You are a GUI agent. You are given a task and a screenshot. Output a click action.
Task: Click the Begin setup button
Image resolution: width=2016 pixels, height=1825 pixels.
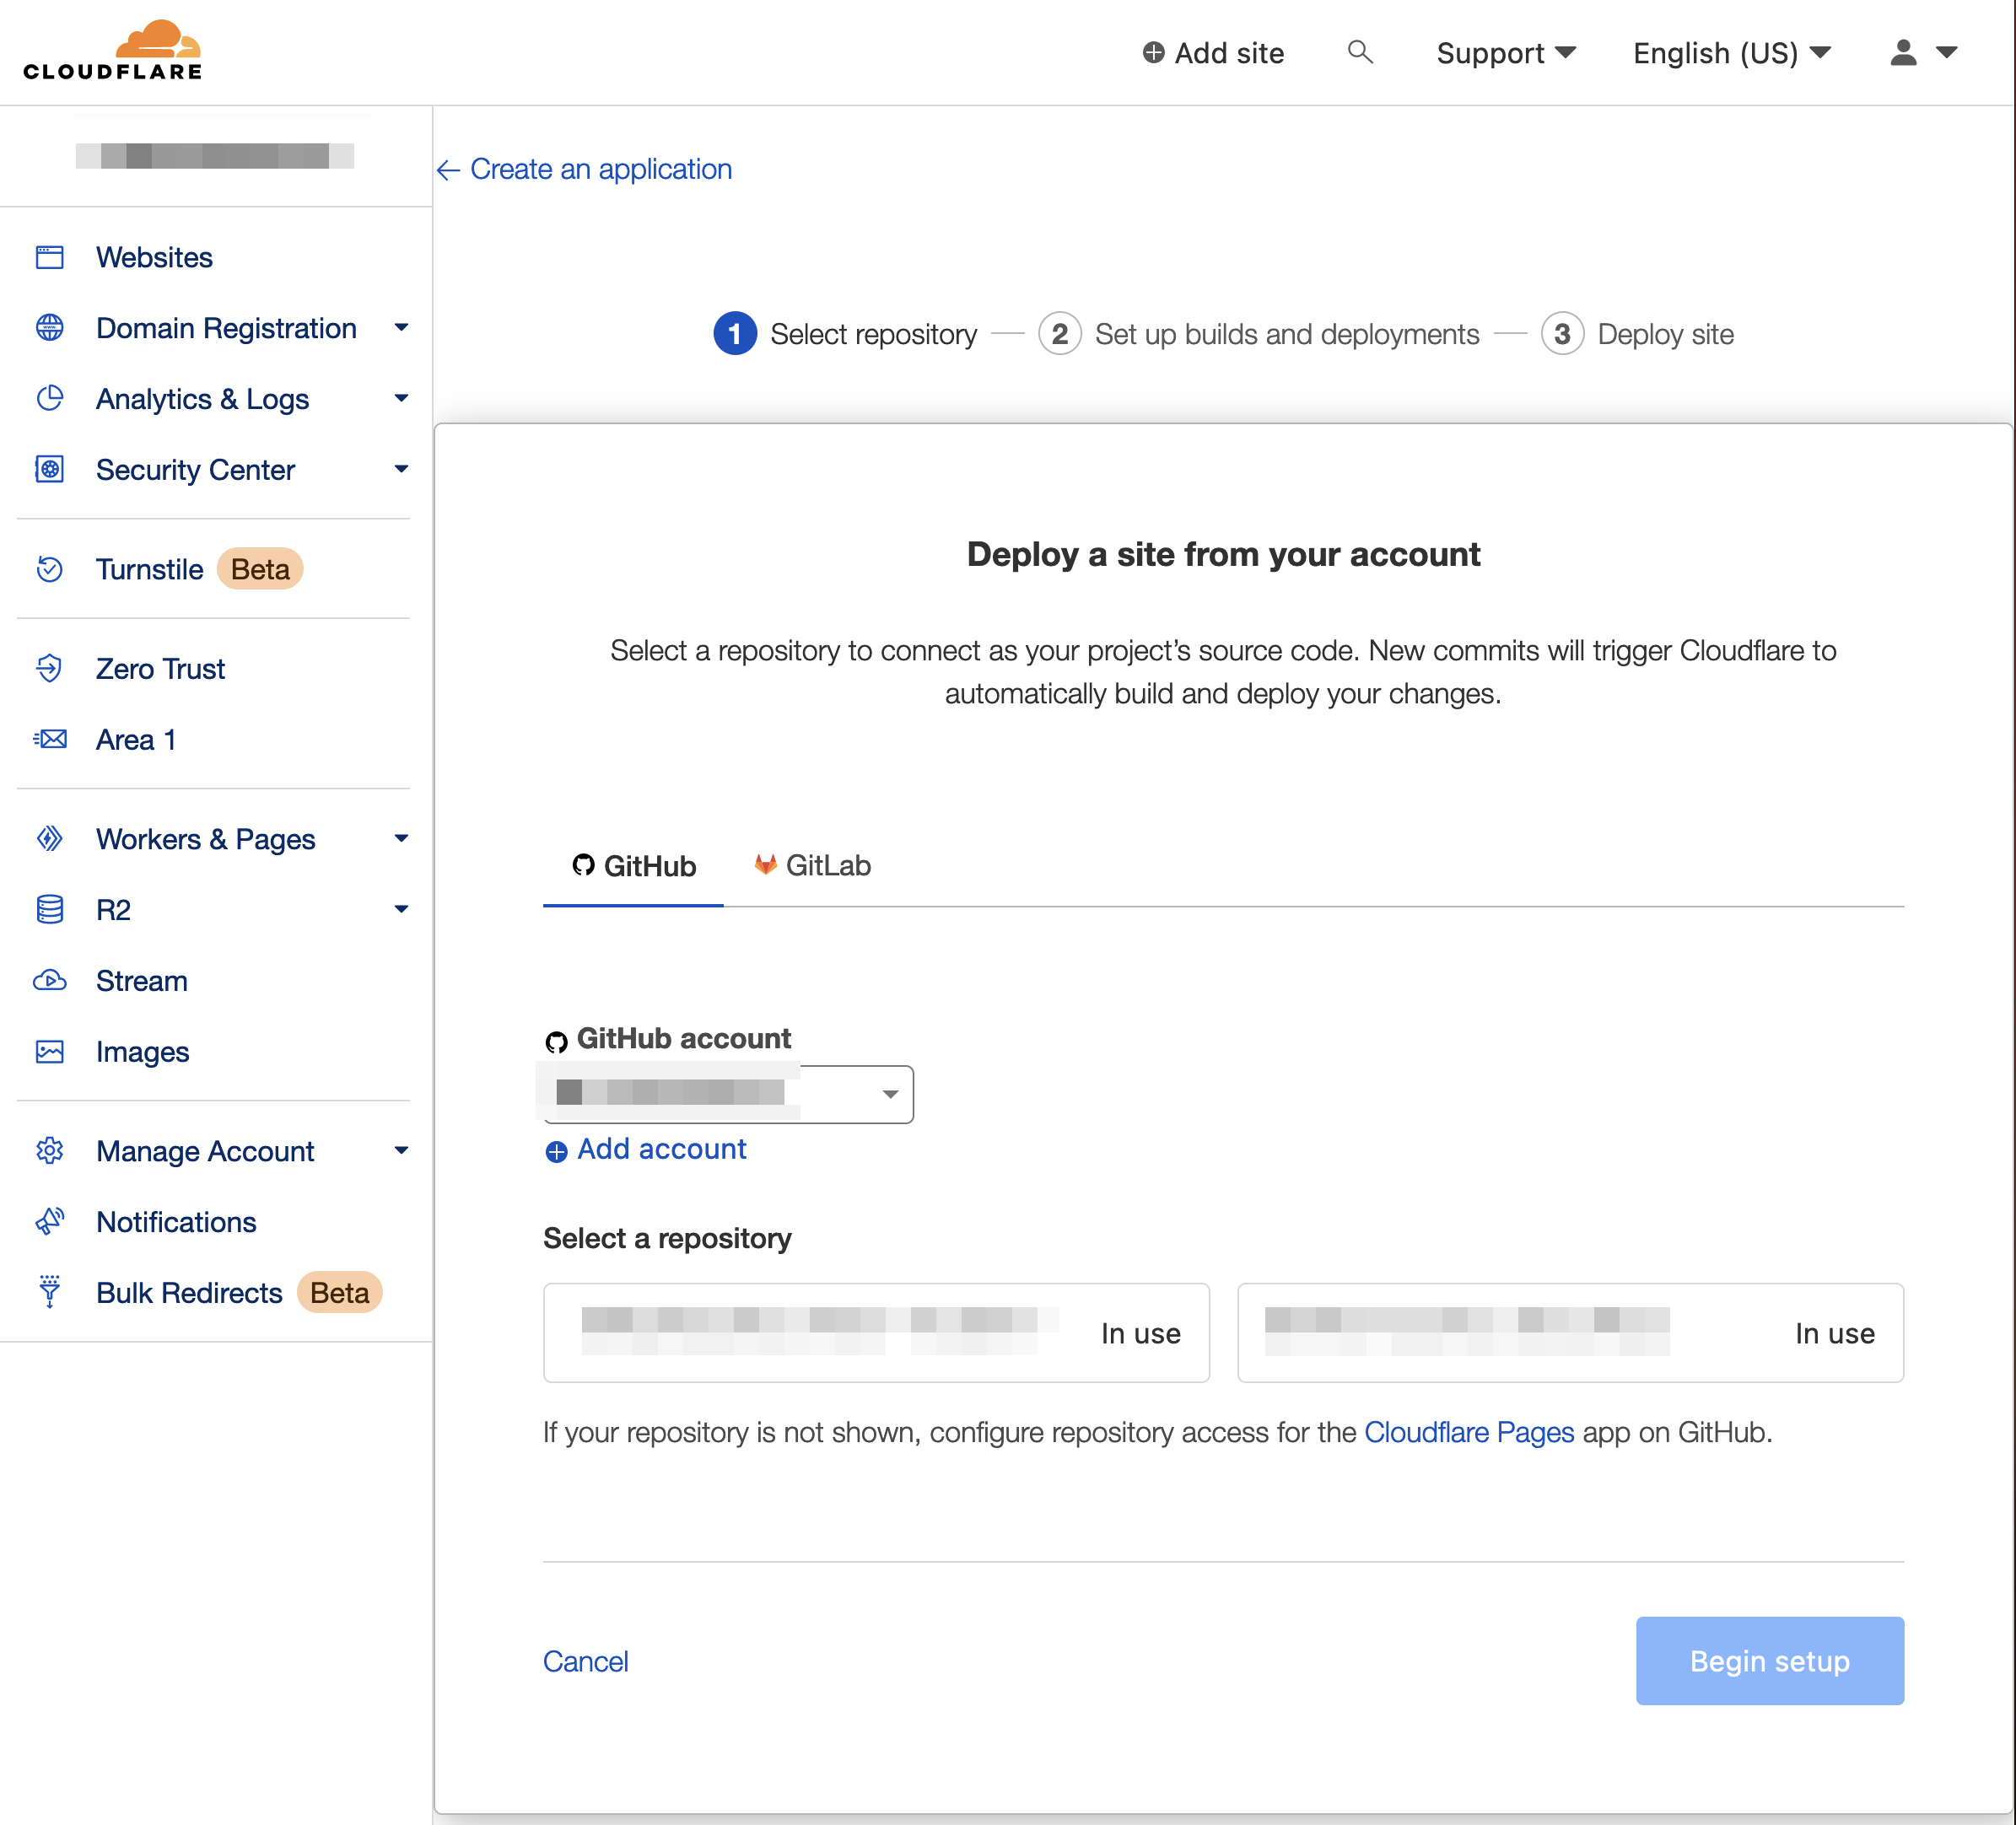(1769, 1661)
